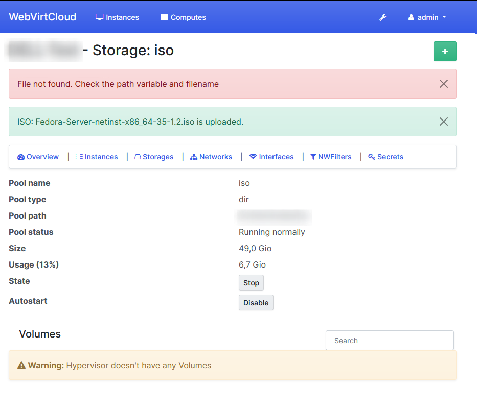This screenshot has height=409, width=477.
Task: Dismiss the Fedora ISO uploaded notice
Action: (443, 121)
